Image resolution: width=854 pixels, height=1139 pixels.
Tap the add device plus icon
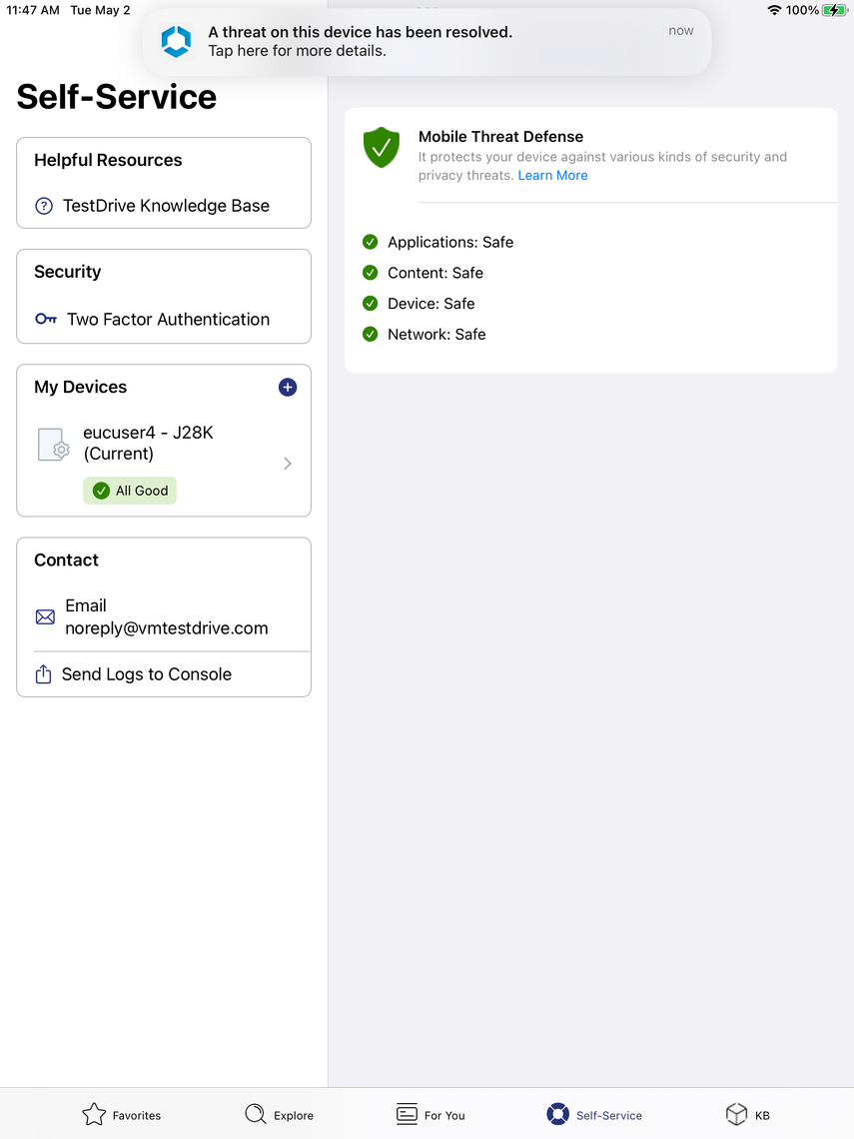(288, 387)
